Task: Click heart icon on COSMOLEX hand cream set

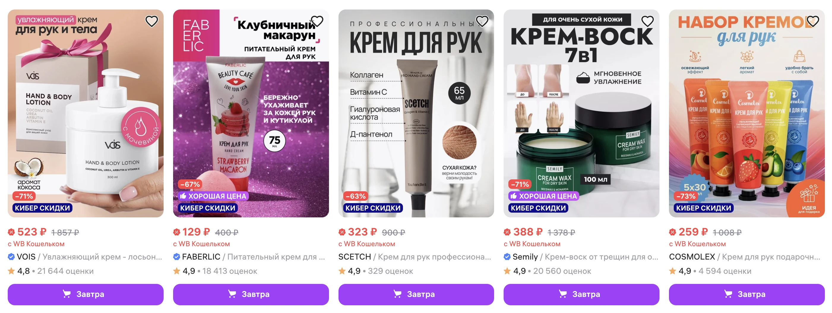Action: click(813, 21)
